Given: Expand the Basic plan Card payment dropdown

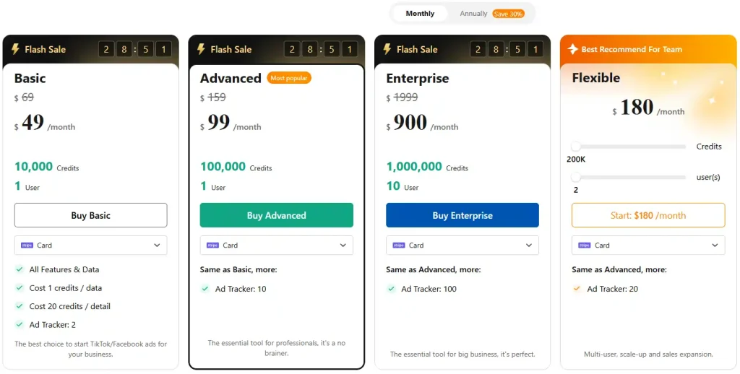Looking at the screenshot, I should pyautogui.click(x=90, y=245).
